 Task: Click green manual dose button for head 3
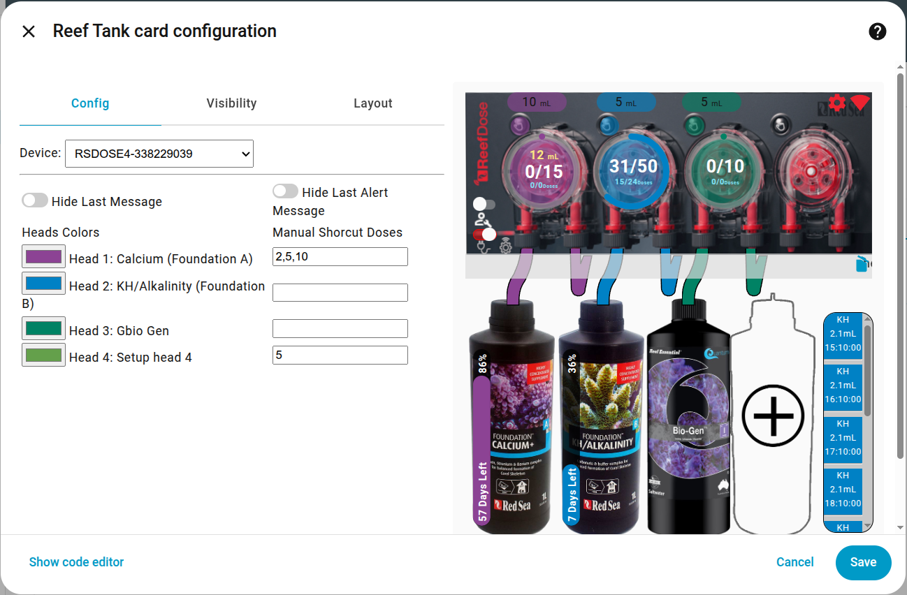(693, 126)
